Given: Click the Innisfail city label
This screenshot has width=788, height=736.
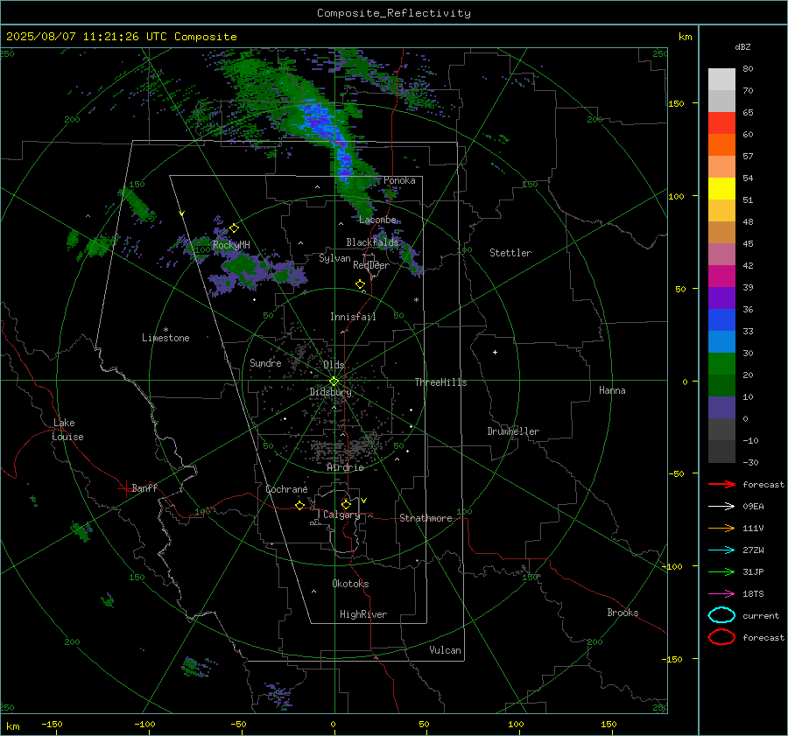Looking at the screenshot, I should point(353,317).
